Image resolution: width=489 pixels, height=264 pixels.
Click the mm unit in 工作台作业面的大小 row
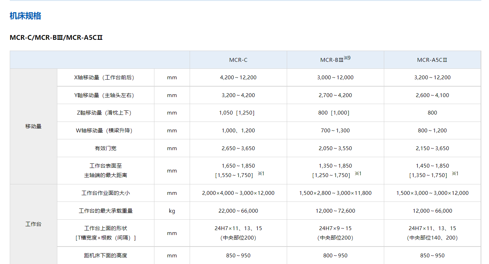tap(172, 193)
